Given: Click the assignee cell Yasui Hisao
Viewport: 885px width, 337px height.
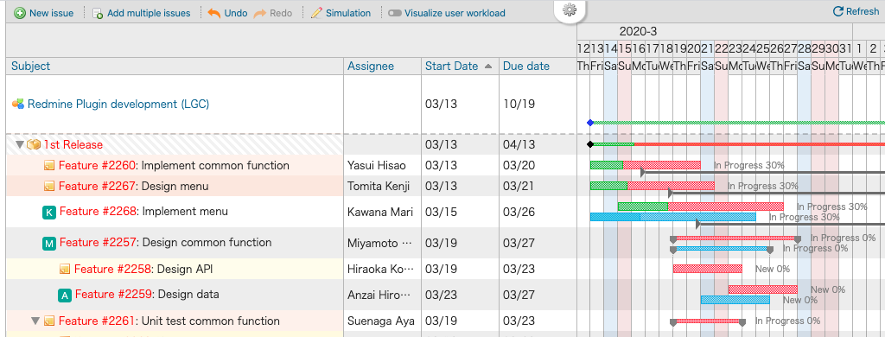Looking at the screenshot, I should (x=383, y=165).
